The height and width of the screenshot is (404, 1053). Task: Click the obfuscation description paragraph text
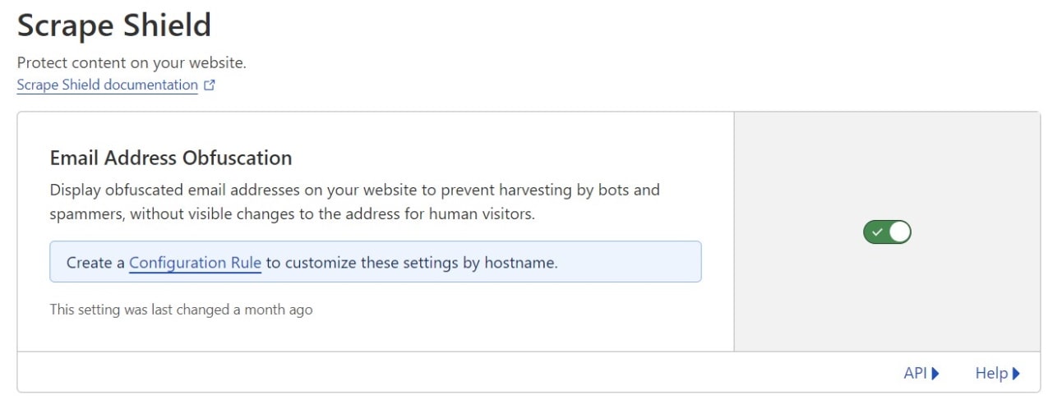(355, 202)
